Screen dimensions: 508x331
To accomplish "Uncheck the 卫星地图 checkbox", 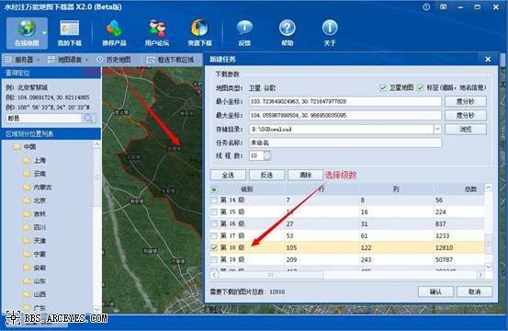I will [x=383, y=87].
